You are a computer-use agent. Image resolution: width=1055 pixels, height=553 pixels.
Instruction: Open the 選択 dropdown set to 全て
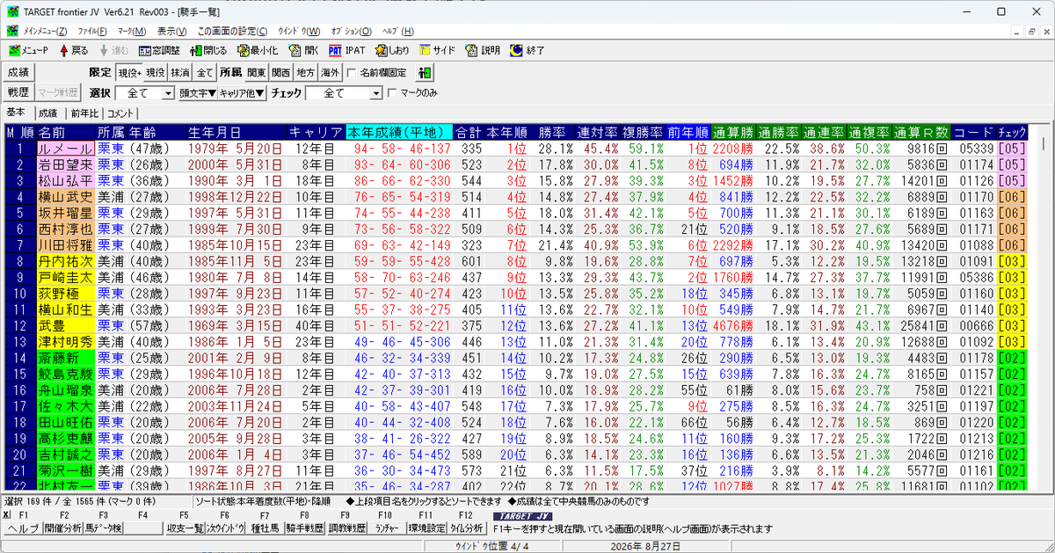click(x=144, y=92)
